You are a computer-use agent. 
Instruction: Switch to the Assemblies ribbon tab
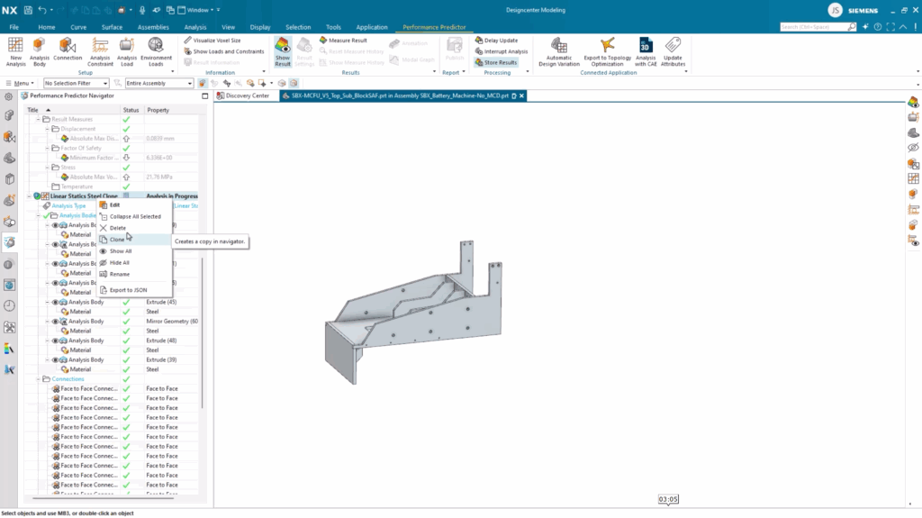click(152, 27)
